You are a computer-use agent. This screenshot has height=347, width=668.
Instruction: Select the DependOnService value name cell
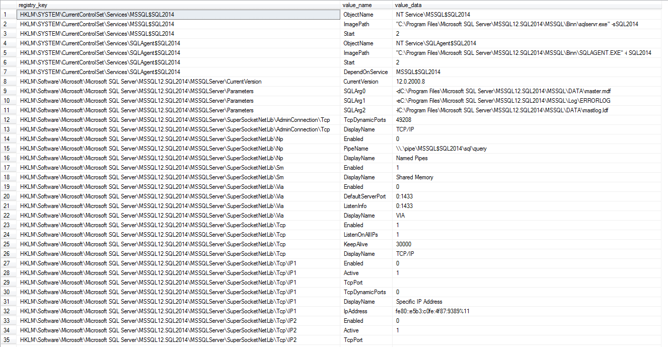point(366,72)
